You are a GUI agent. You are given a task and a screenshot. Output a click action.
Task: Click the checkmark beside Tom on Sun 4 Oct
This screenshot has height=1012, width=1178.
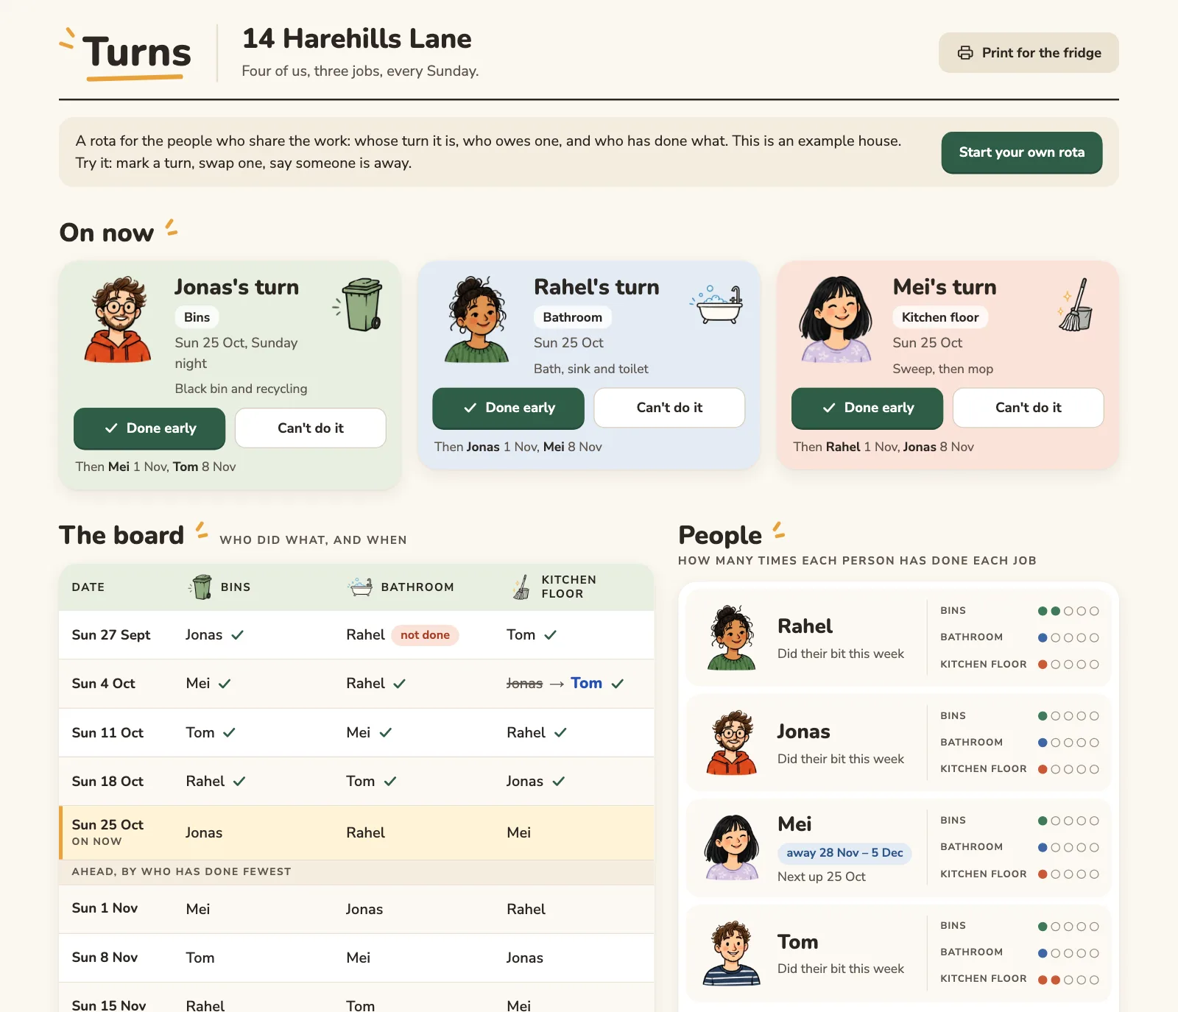[x=618, y=684]
